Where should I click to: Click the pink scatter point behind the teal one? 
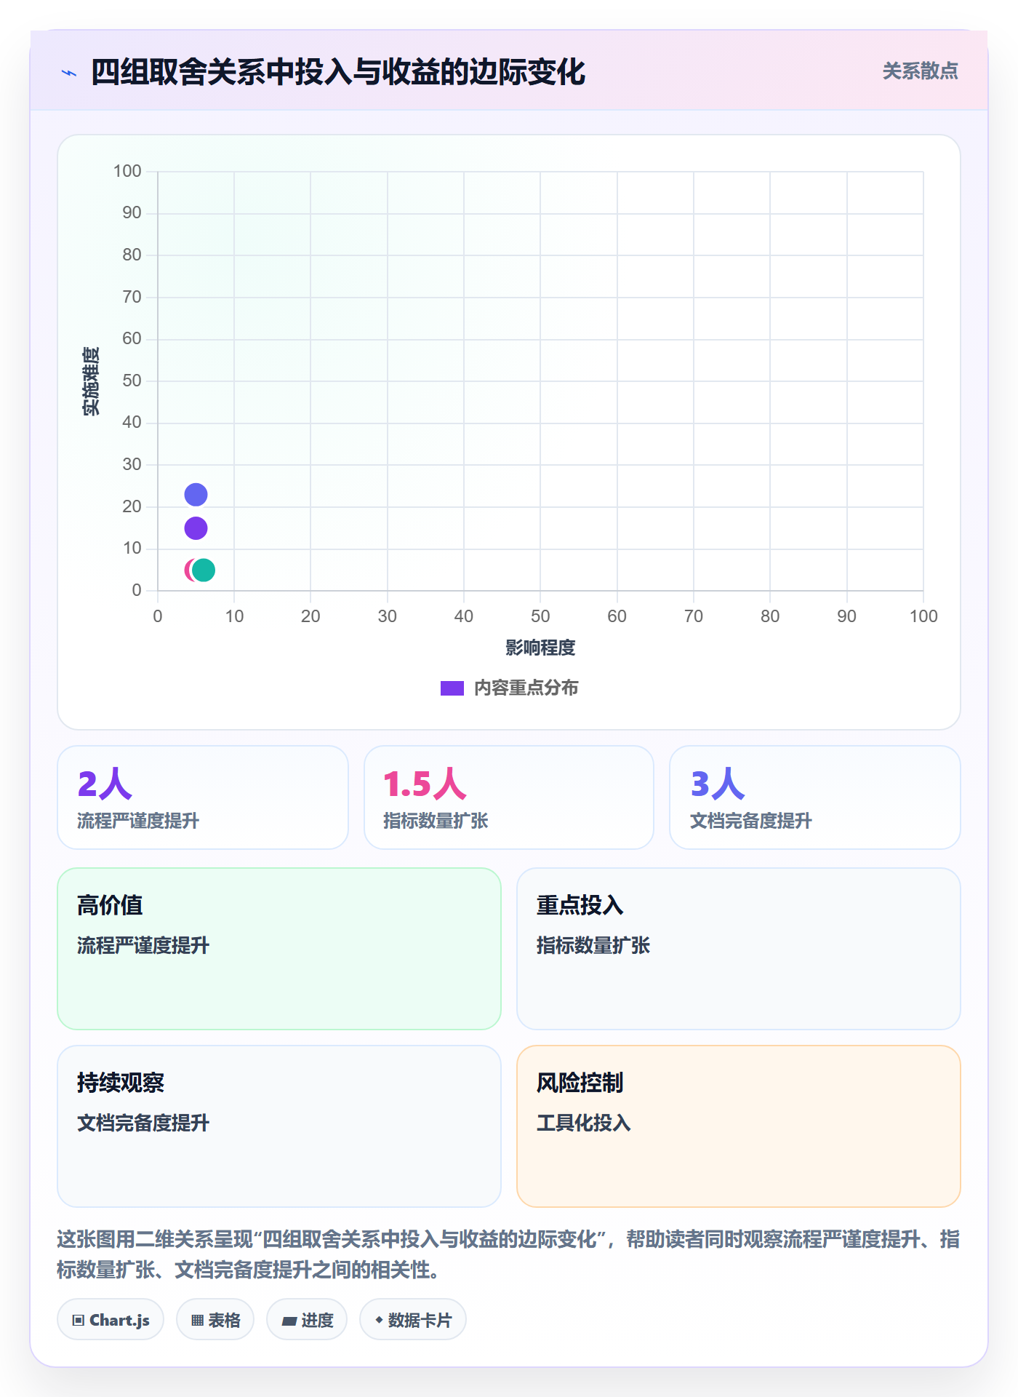point(188,570)
